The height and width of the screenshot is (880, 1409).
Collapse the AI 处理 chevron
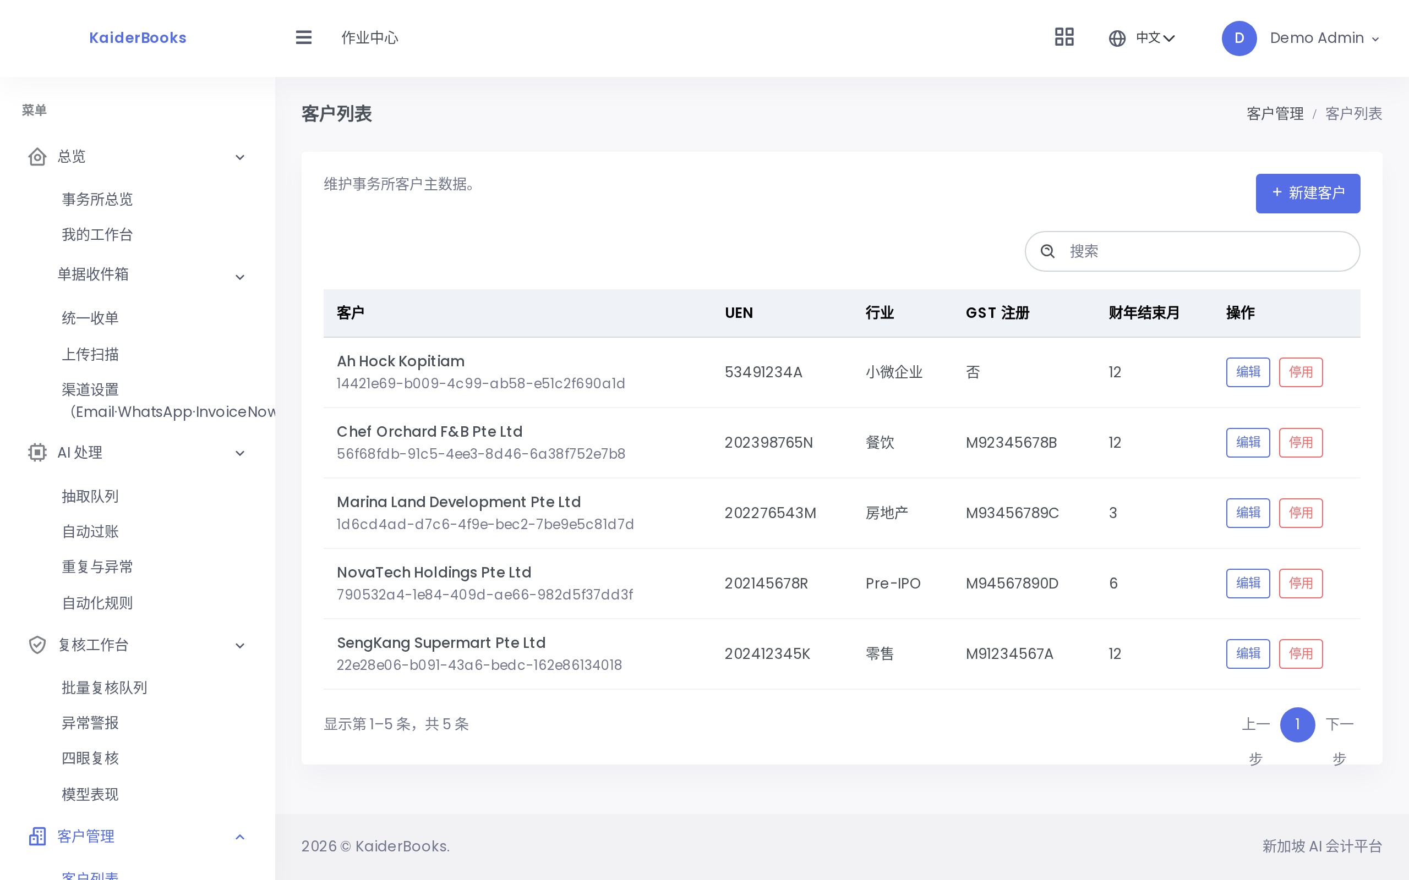240,453
